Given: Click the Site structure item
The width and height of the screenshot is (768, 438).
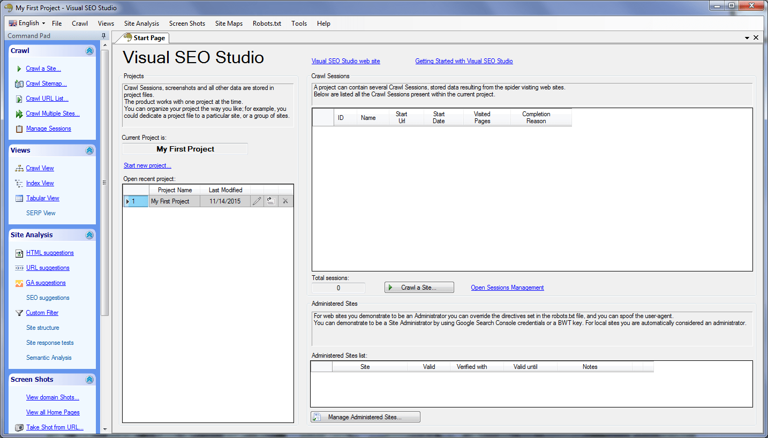Looking at the screenshot, I should pos(43,328).
